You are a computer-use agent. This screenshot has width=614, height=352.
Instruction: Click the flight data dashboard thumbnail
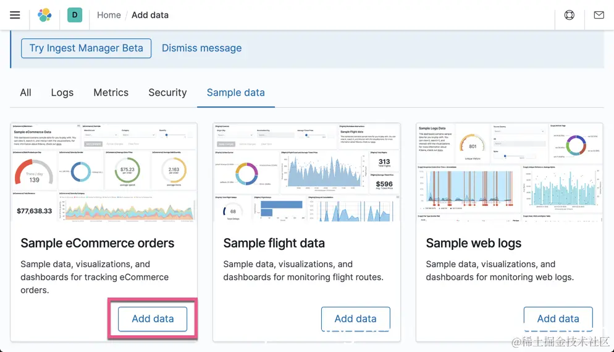[306, 172]
